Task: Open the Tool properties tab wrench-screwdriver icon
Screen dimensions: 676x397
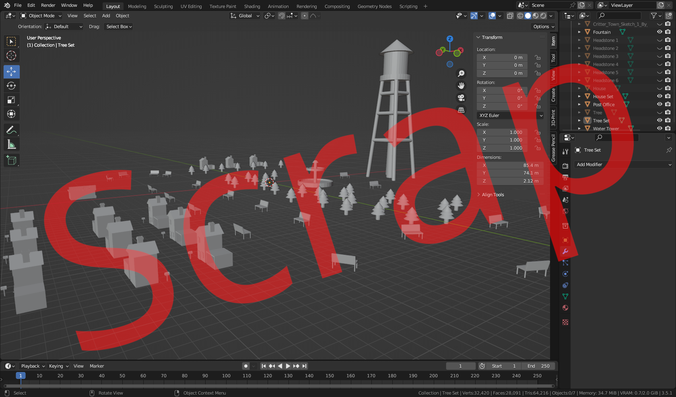Action: point(565,151)
